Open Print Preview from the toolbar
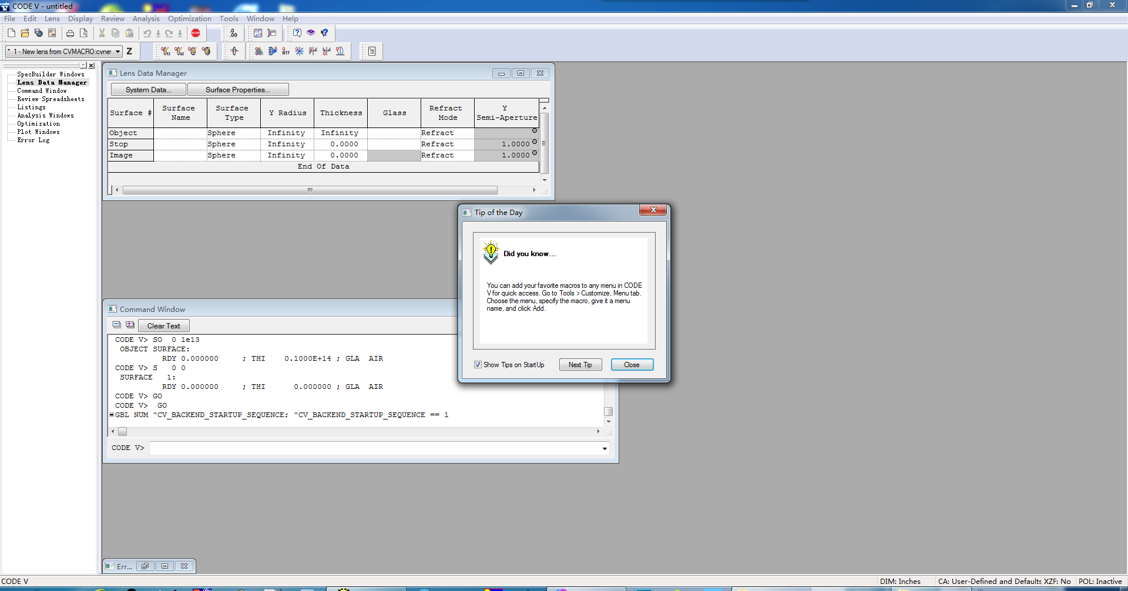The height and width of the screenshot is (591, 1128). (x=83, y=33)
